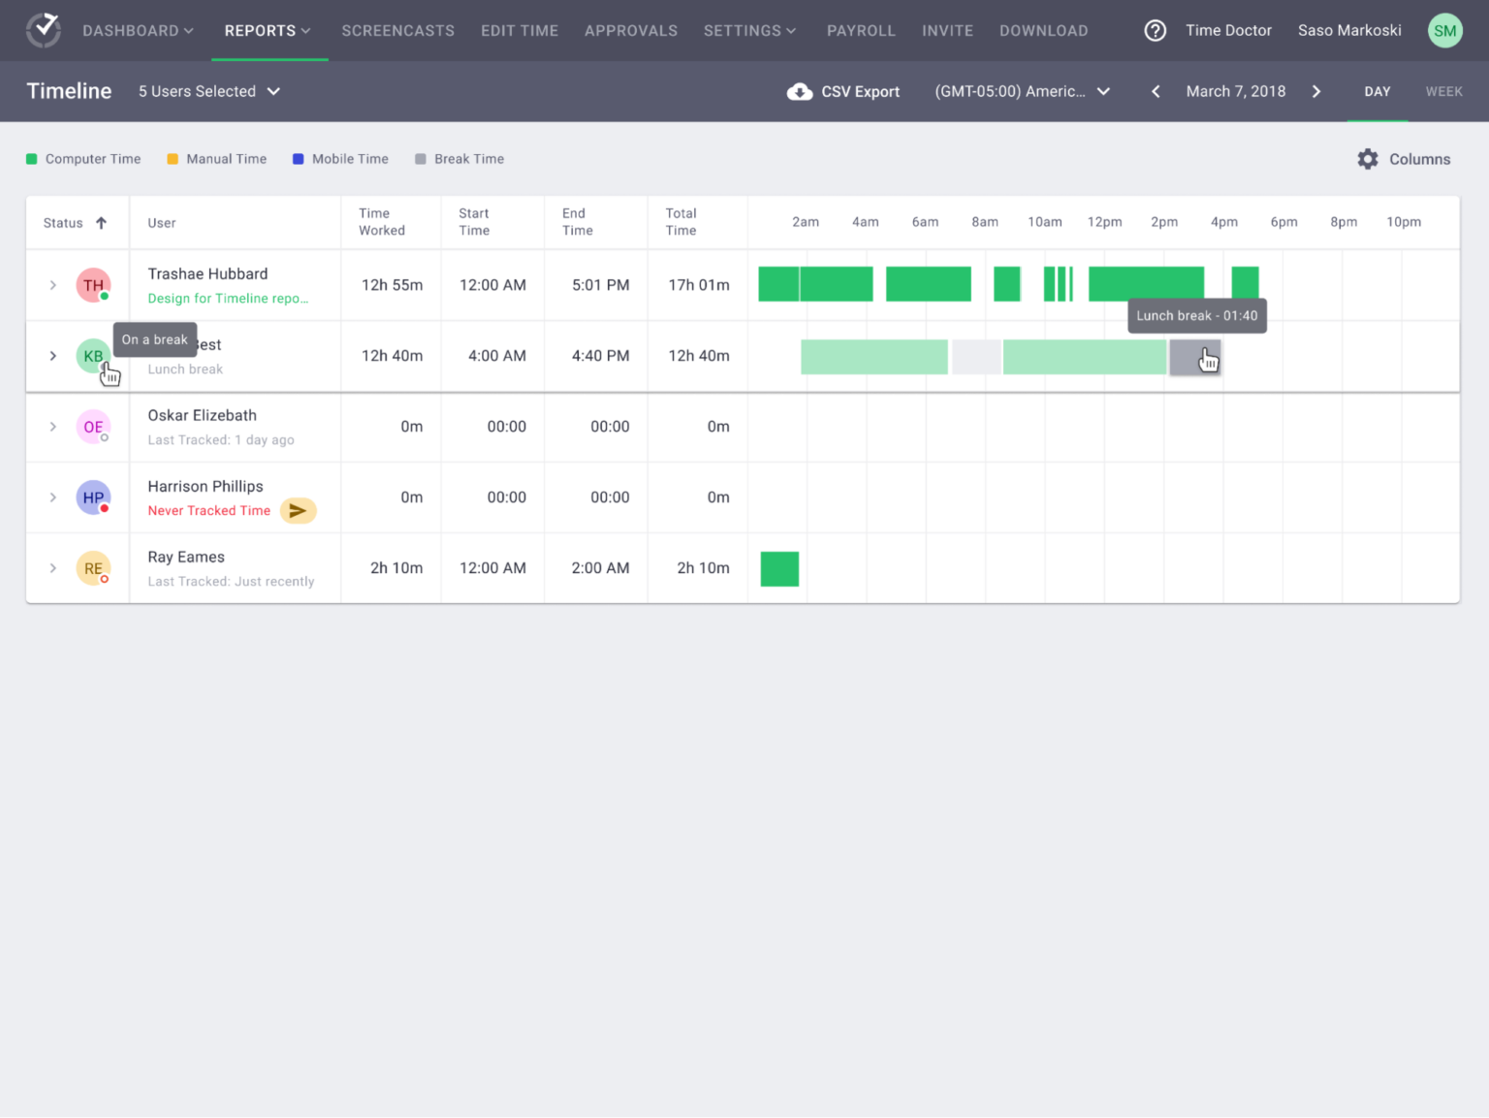Open the timezone selection dropdown
Image resolution: width=1489 pixels, height=1118 pixels.
[x=1022, y=91]
